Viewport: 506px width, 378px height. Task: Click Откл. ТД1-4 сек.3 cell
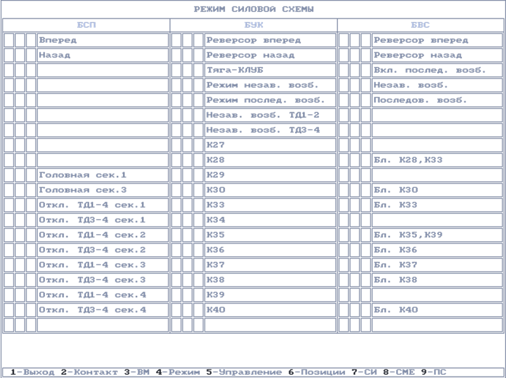103,265
